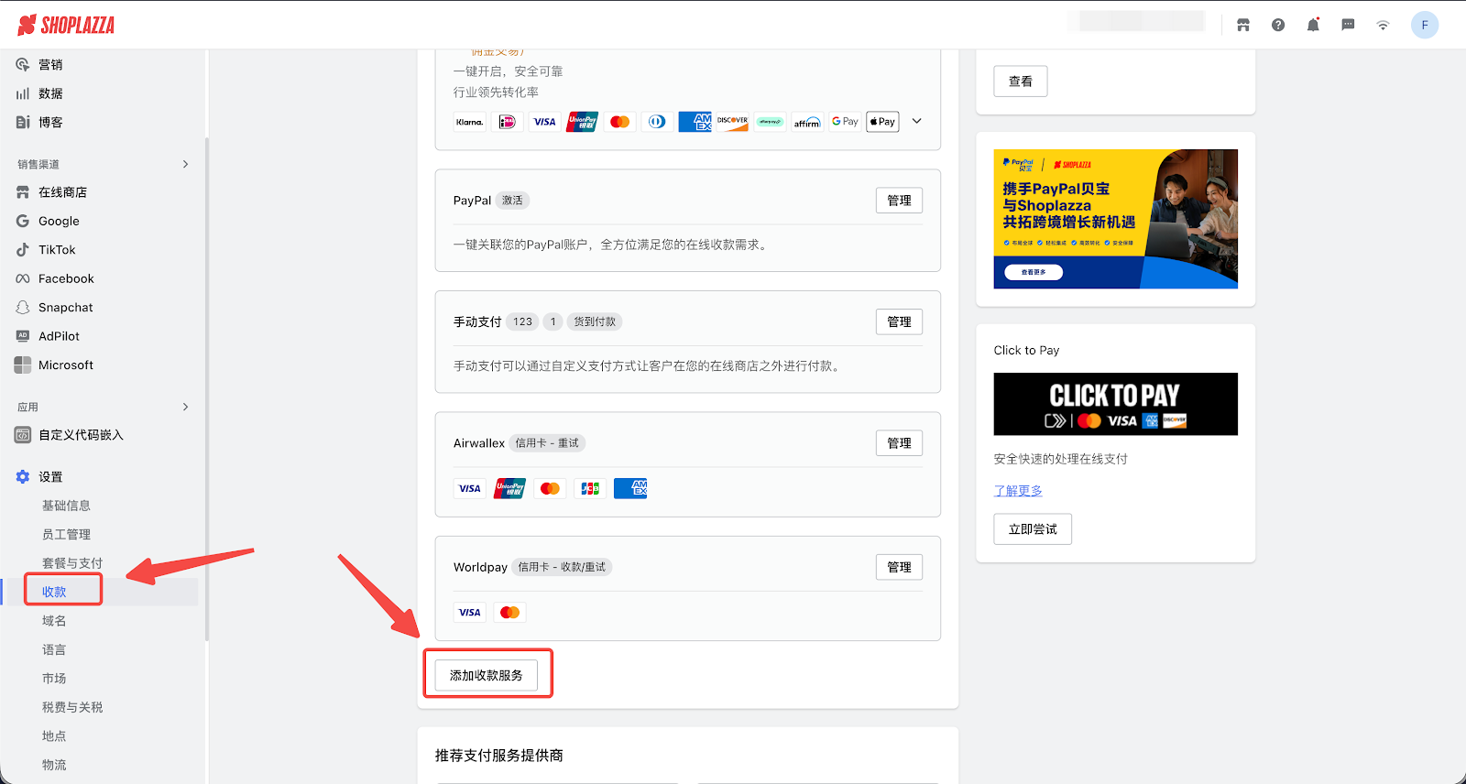This screenshot has width=1466, height=784.
Task: Click the 货到付款 tag
Action: (x=595, y=321)
